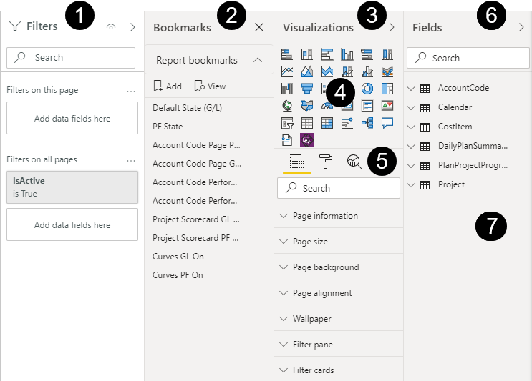Choose the purple Power Apps visual
532x381 pixels.
point(307,140)
